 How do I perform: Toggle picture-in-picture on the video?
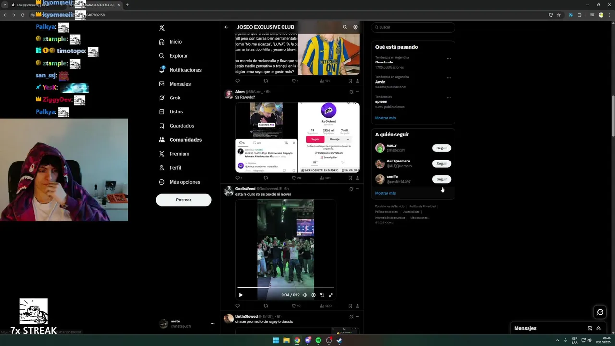click(322, 295)
